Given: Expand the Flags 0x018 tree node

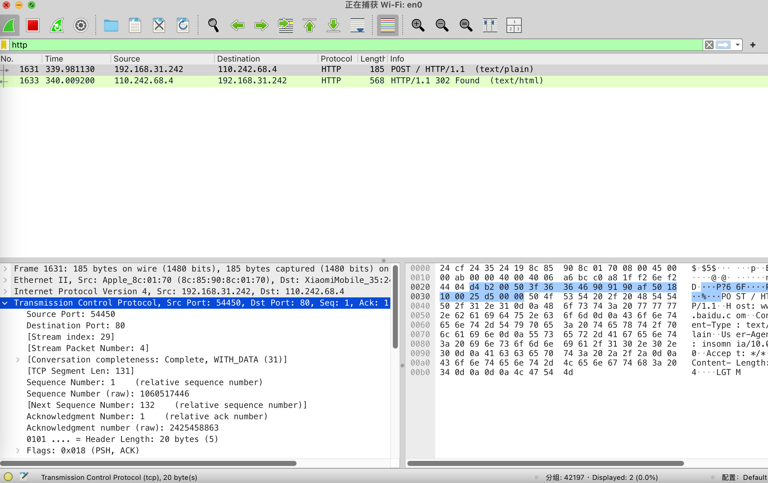Looking at the screenshot, I should click(18, 450).
